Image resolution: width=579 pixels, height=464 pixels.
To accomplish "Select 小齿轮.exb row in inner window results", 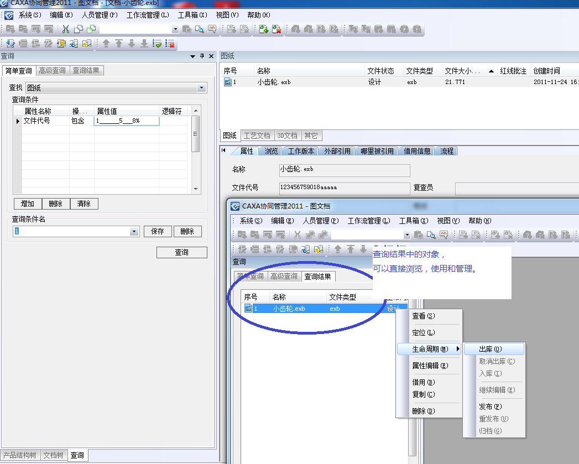I will pos(325,309).
